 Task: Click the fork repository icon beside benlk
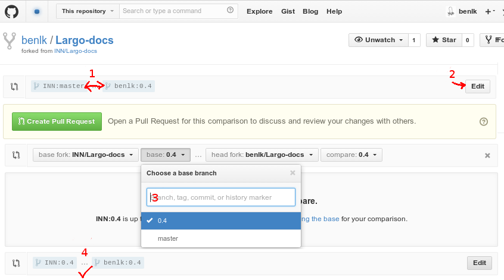[x=10, y=41]
